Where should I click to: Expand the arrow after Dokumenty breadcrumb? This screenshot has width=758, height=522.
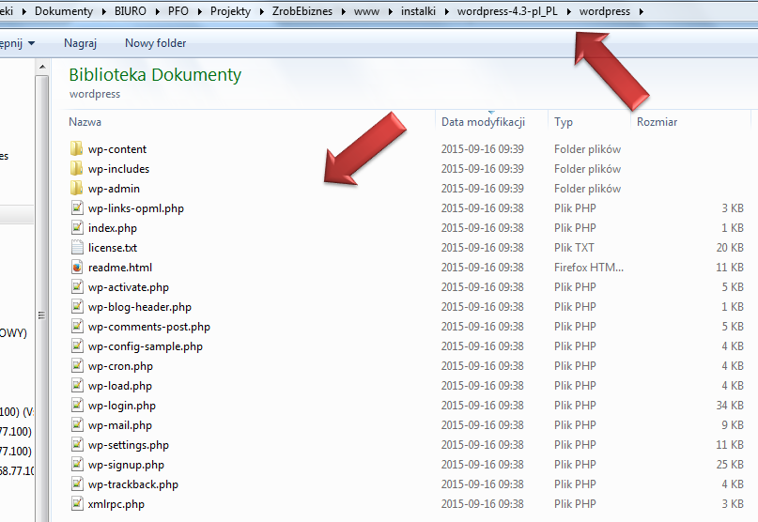point(103,11)
